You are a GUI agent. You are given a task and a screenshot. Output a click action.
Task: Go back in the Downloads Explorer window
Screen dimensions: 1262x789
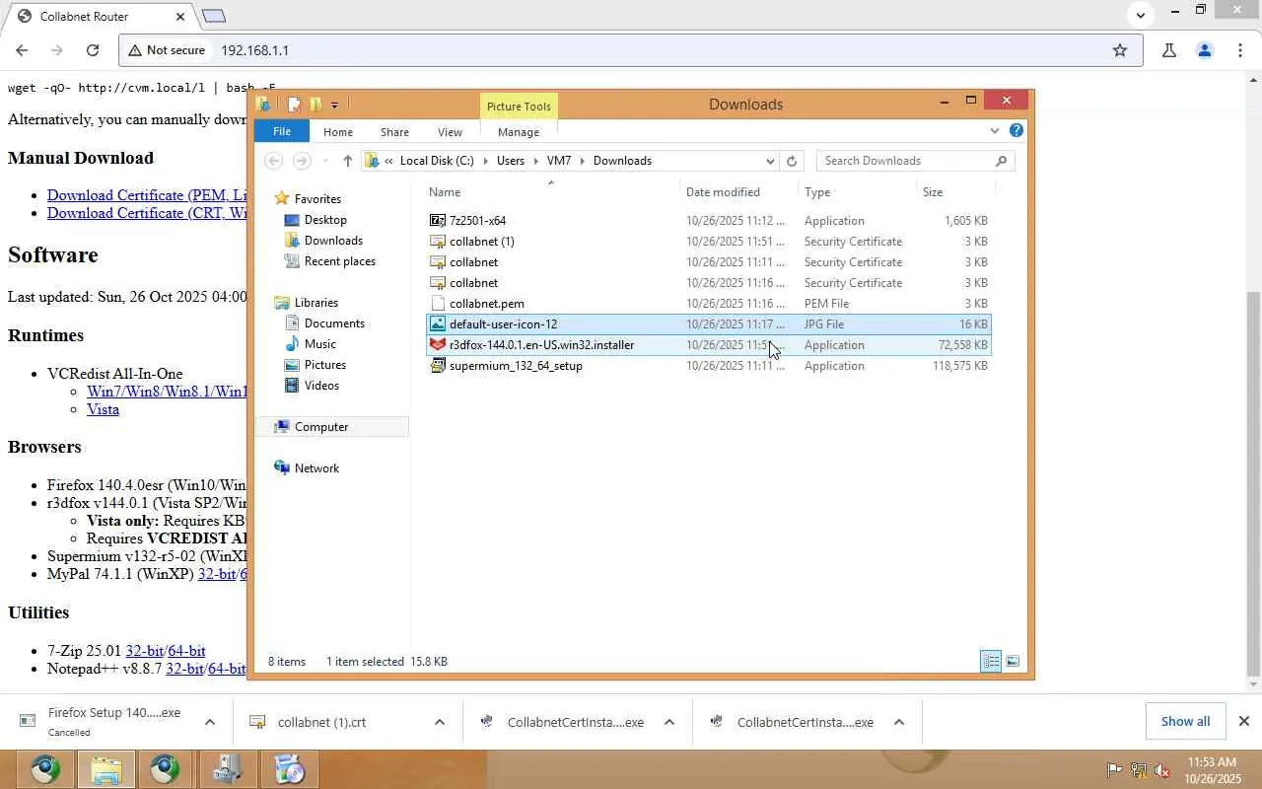point(274,161)
